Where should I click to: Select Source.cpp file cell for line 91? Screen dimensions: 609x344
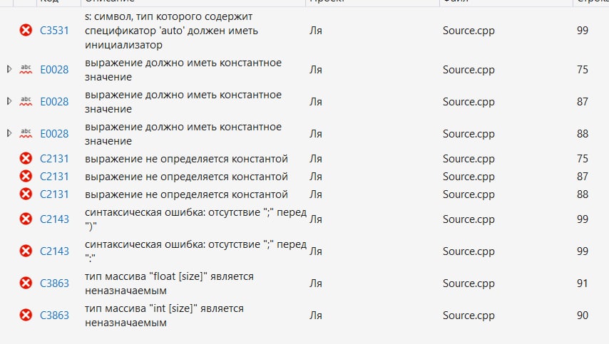coord(468,283)
